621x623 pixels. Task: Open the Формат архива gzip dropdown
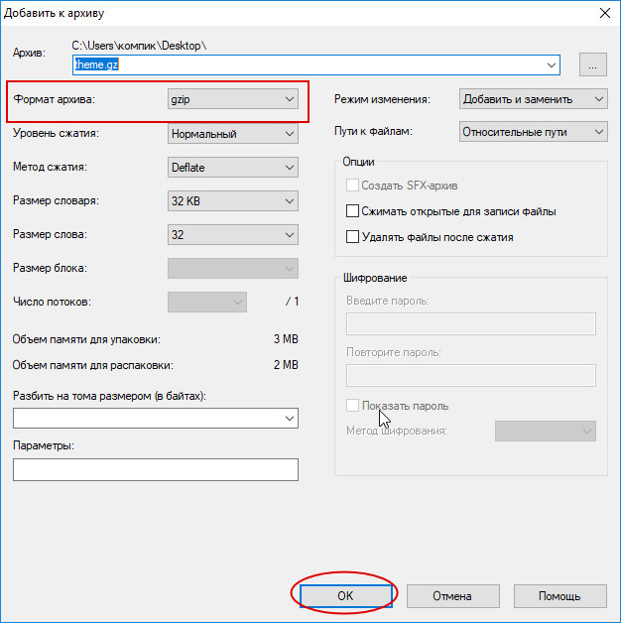(233, 99)
